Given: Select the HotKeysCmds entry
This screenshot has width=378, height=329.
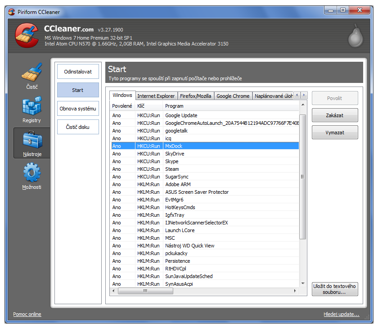Looking at the screenshot, I should click(x=205, y=207).
